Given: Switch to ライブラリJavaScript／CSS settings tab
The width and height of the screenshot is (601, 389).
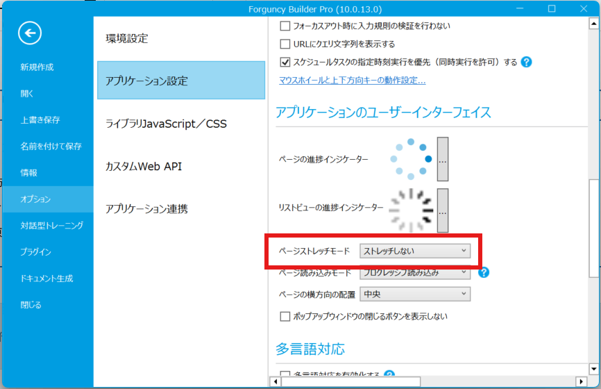Looking at the screenshot, I should click(x=166, y=124).
